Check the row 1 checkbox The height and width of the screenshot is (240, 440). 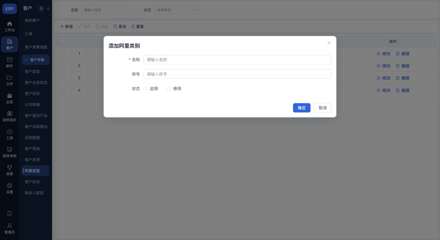pyautogui.click(x=63, y=53)
